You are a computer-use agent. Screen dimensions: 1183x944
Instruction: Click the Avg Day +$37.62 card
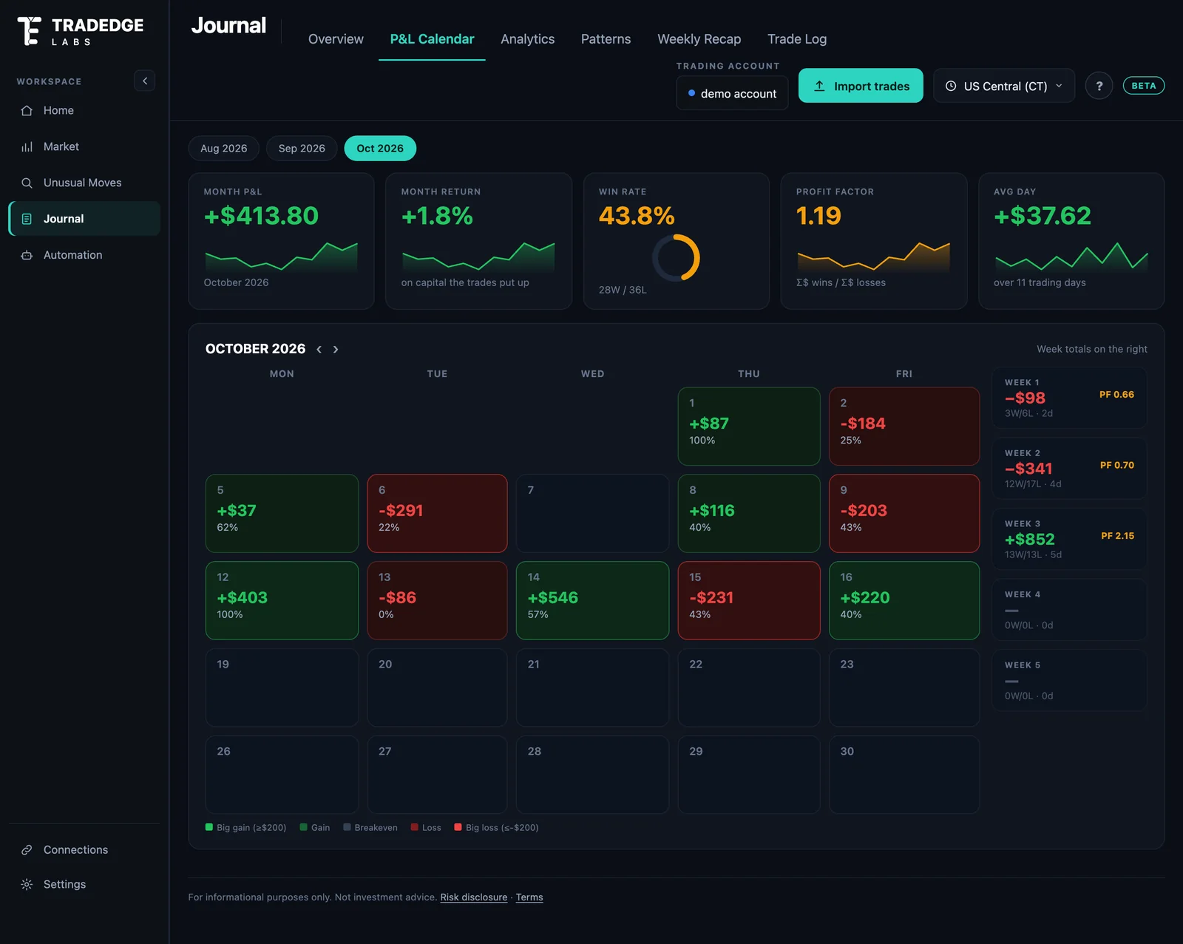[x=1071, y=241]
